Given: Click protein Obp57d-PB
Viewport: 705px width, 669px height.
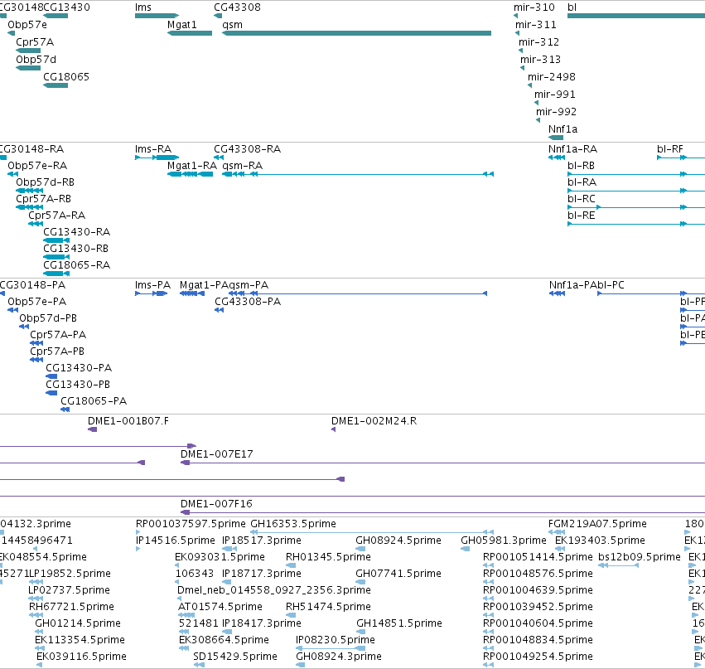Looking at the screenshot, I should [x=48, y=318].
